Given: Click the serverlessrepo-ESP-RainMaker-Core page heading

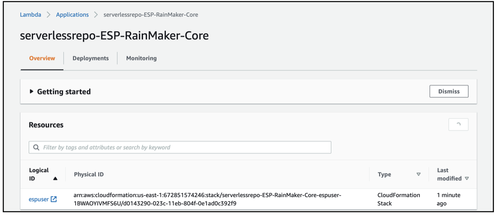Looking at the screenshot, I should 114,36.
